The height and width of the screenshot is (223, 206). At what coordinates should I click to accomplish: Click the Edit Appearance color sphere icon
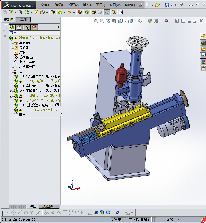click(x=150, y=21)
